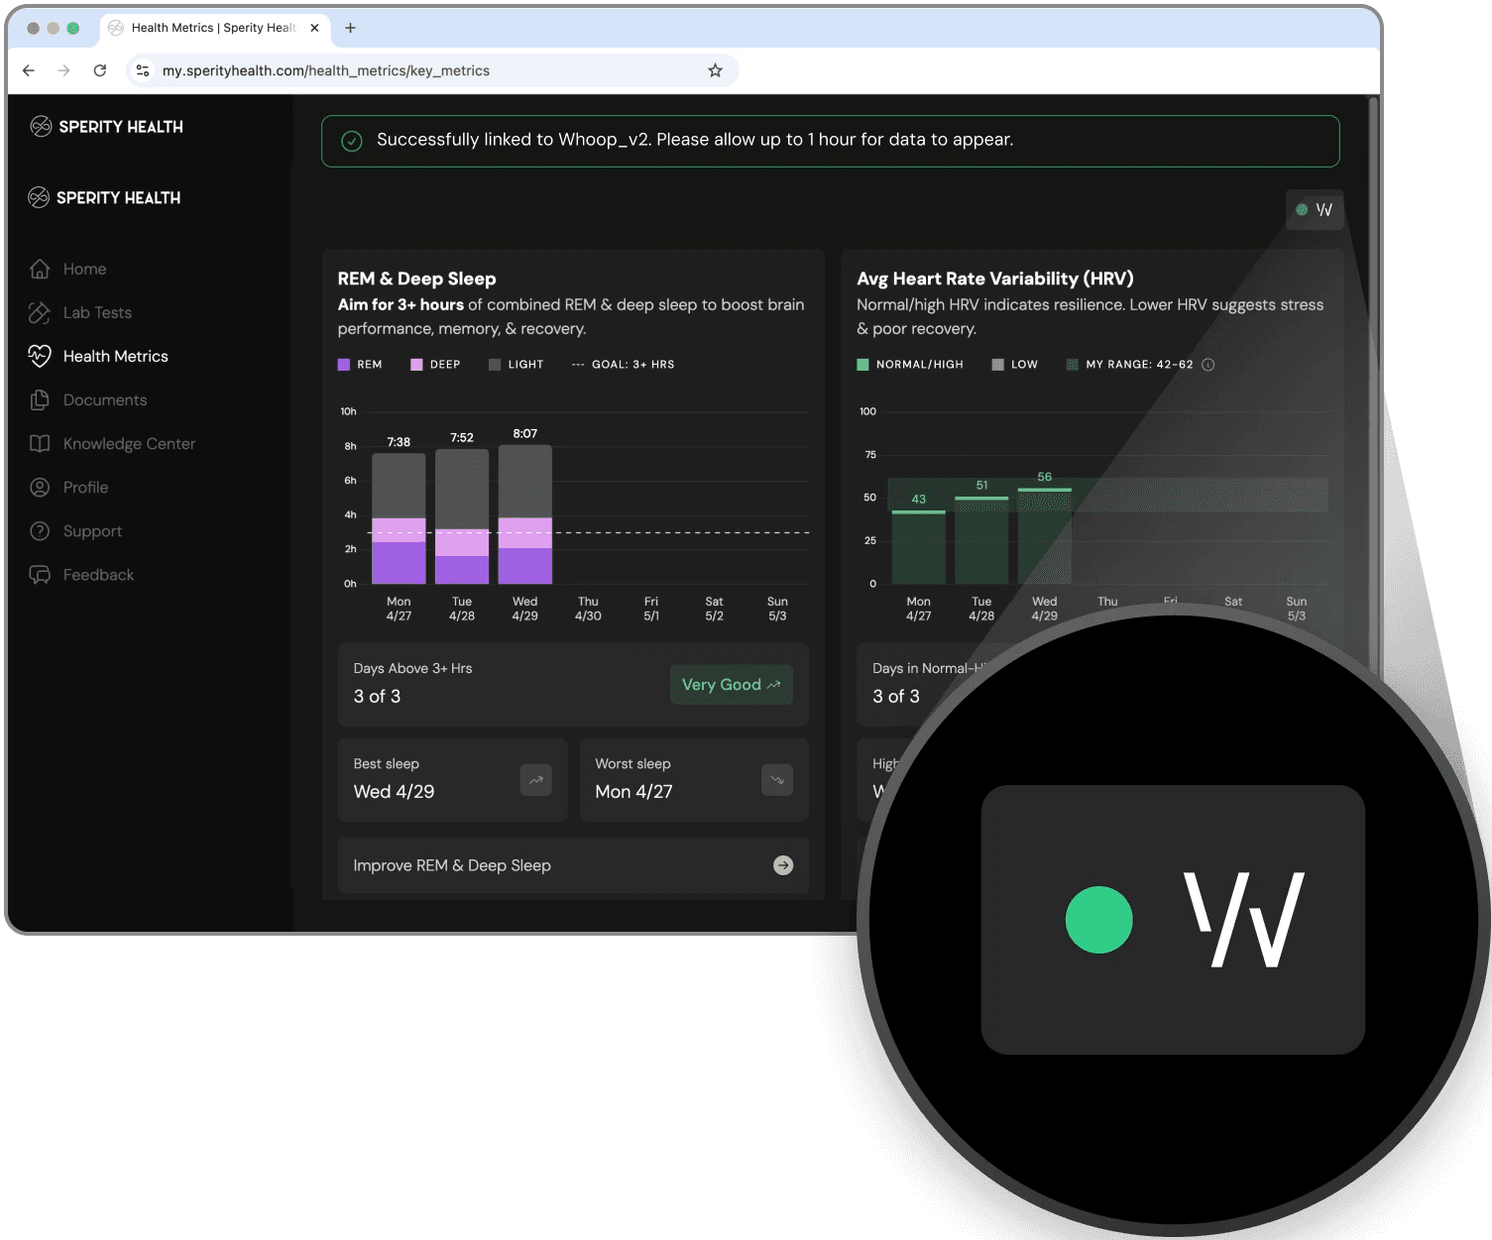This screenshot has height=1240, width=1492.
Task: Click the browser forward arrow
Action: pos(64,70)
